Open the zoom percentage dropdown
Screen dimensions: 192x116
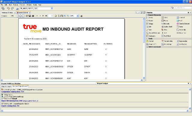[x=78, y=16]
